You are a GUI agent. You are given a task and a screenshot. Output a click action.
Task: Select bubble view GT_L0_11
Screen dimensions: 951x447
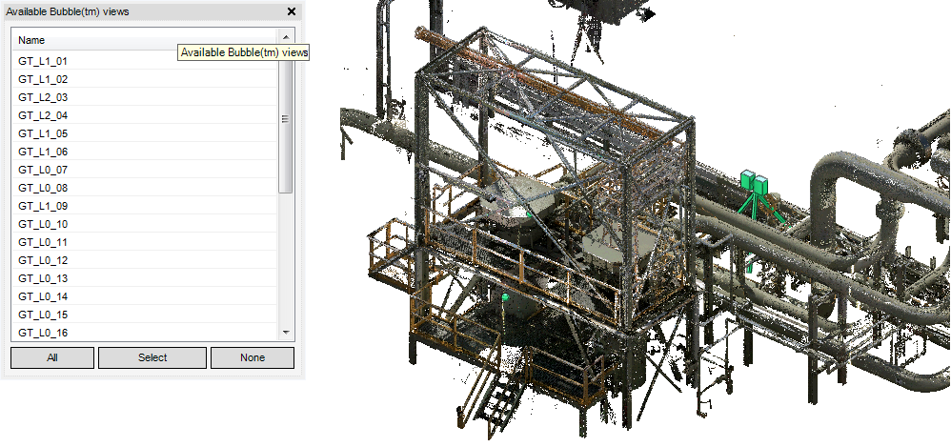coord(144,243)
